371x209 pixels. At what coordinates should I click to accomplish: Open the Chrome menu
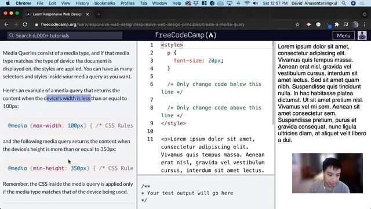click(x=23, y=3)
